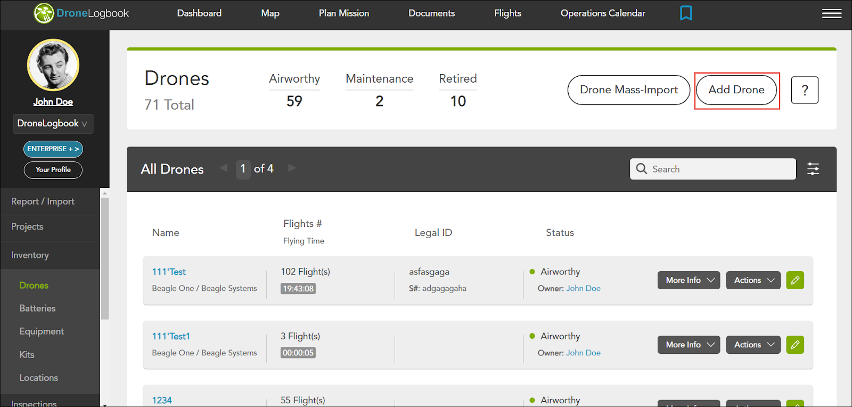Click the Name column header
Image resolution: width=852 pixels, height=407 pixels.
[x=166, y=233]
